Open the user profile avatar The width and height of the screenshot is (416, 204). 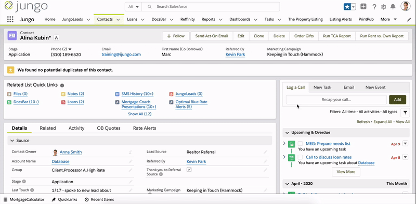click(x=406, y=6)
